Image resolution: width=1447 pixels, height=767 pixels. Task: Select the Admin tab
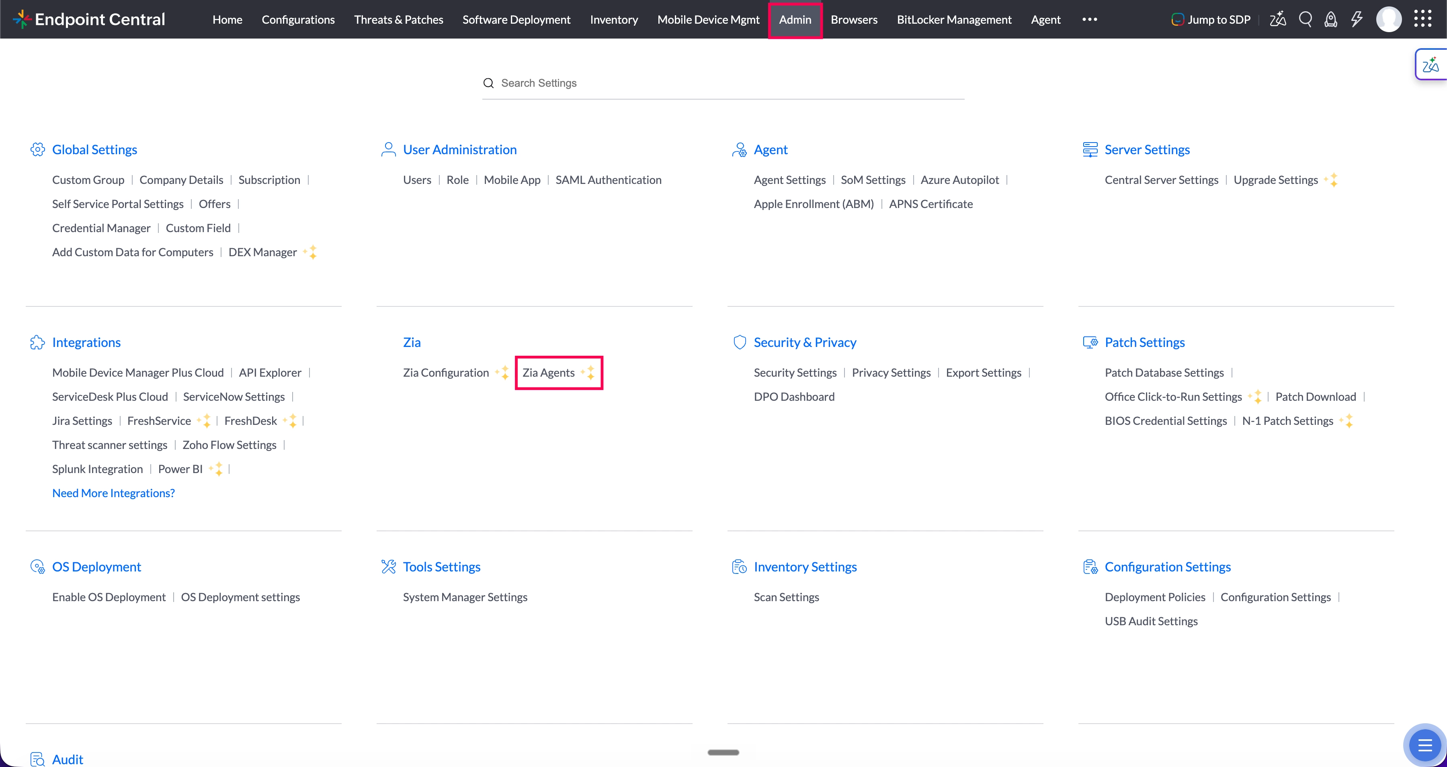coord(795,20)
